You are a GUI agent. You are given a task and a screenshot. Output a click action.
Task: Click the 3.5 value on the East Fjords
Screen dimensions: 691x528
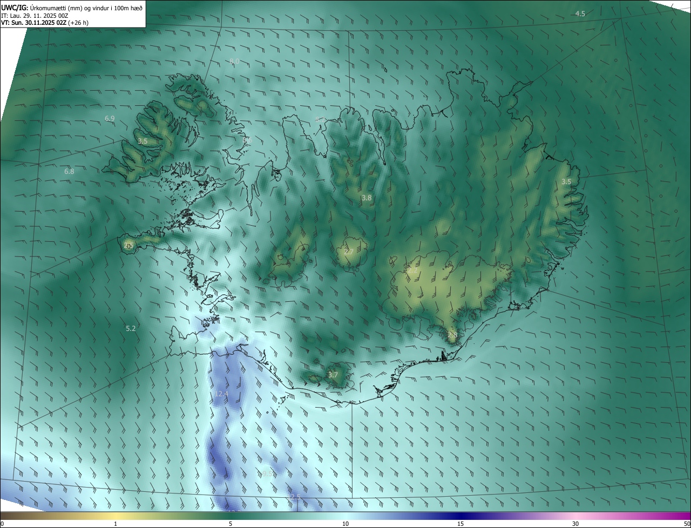tap(566, 182)
